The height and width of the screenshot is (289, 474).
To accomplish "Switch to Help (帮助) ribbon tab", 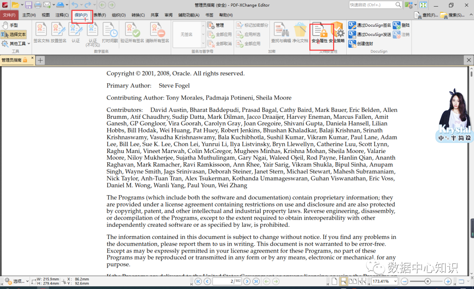I will tap(226, 15).
